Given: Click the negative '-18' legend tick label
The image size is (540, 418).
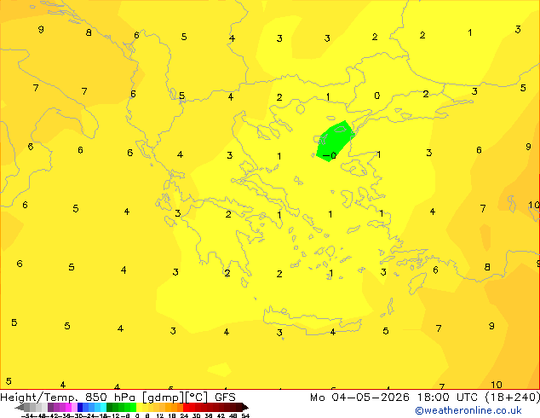Looking at the screenshot, I should (102, 415).
